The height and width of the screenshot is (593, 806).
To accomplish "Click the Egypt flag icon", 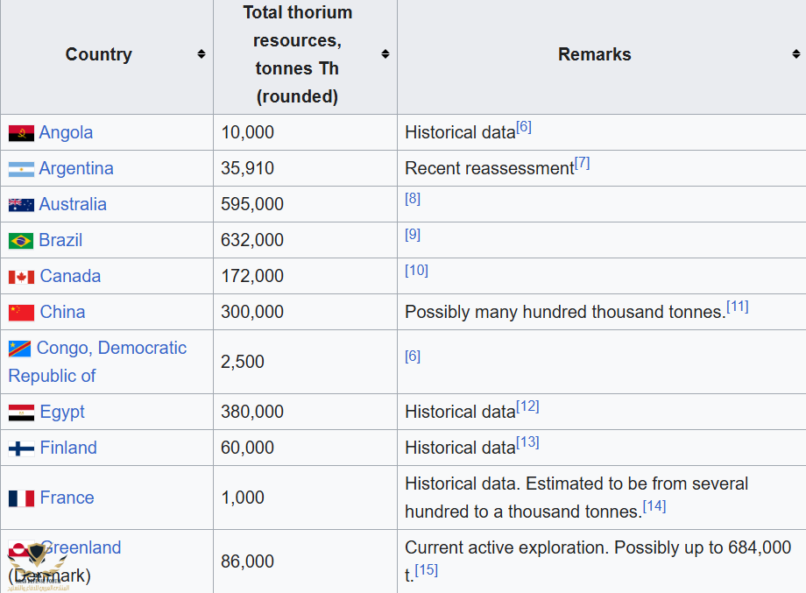I will click(x=21, y=413).
